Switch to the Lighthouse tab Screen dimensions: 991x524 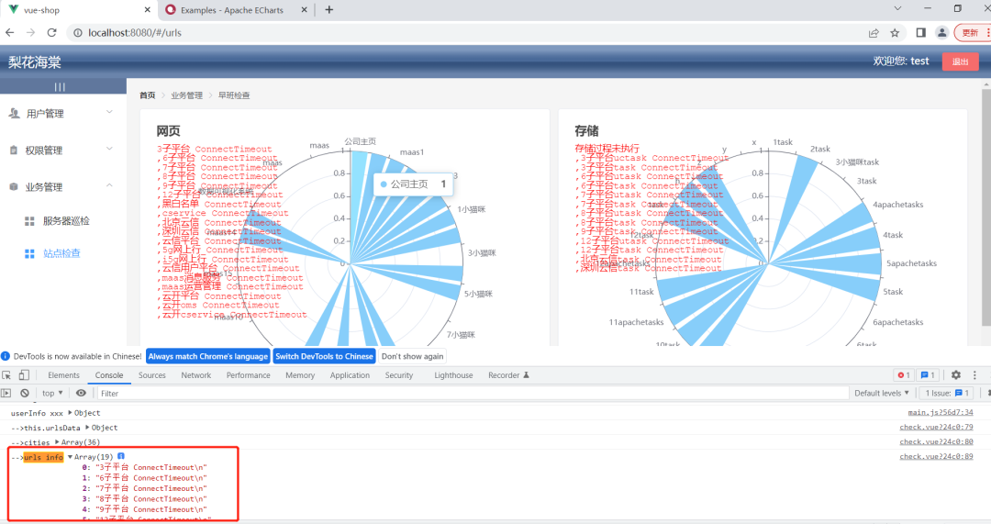[453, 375]
